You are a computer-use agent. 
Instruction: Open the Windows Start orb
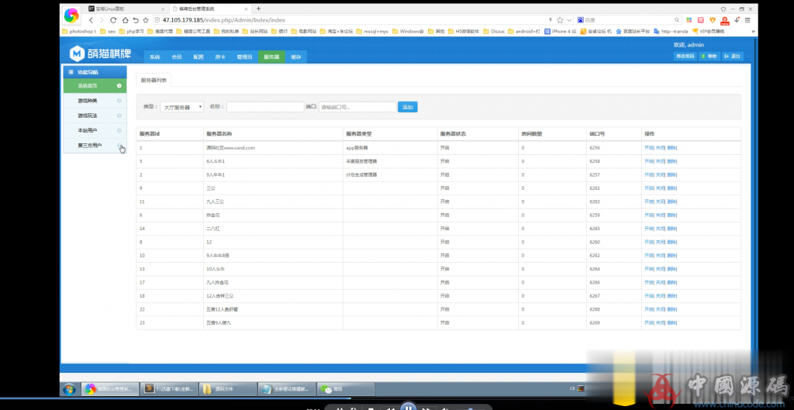tap(69, 389)
